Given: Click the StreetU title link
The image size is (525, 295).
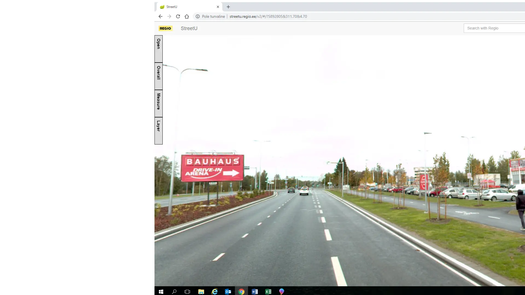Looking at the screenshot, I should coord(189,28).
